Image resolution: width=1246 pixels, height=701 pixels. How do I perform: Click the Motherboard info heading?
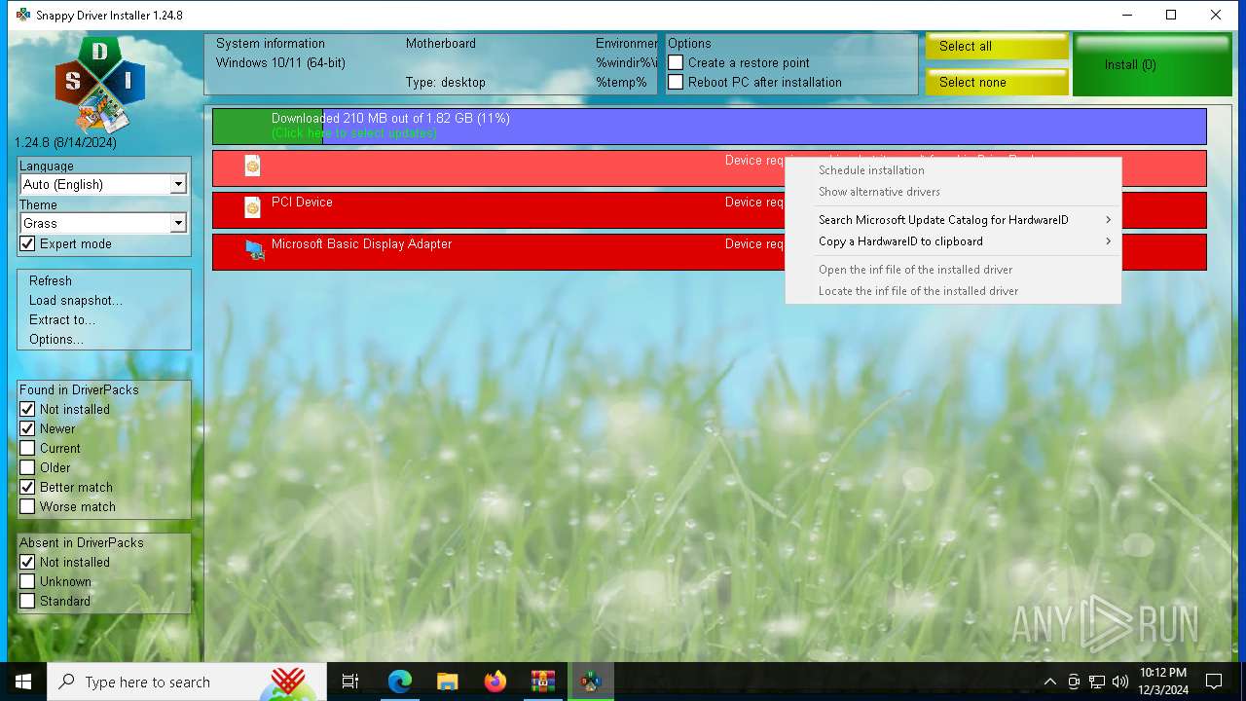[441, 43]
